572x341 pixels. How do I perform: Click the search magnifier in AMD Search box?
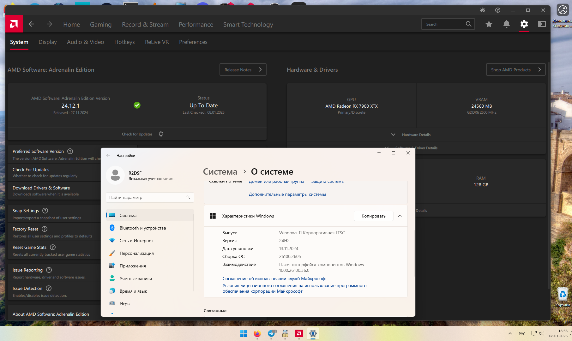coord(468,24)
